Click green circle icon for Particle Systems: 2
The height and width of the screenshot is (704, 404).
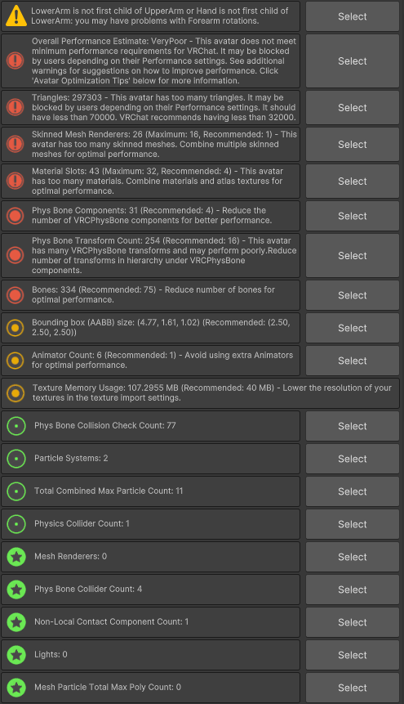coord(16,459)
